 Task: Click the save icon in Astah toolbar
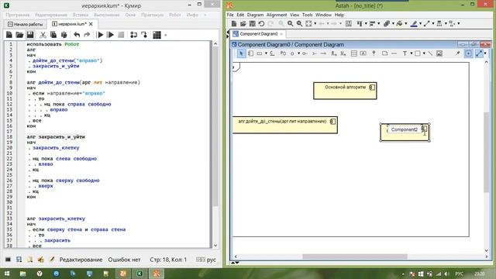[252, 23]
